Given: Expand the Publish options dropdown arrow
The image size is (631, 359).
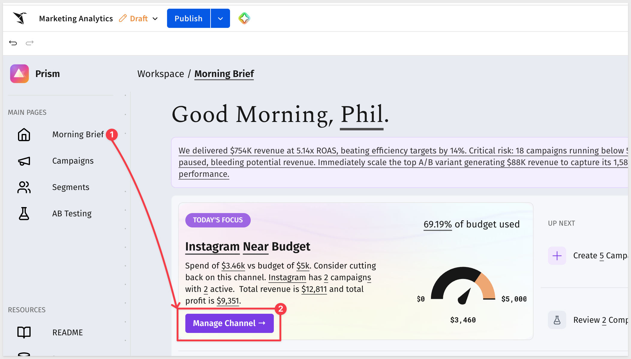Looking at the screenshot, I should tap(220, 18).
